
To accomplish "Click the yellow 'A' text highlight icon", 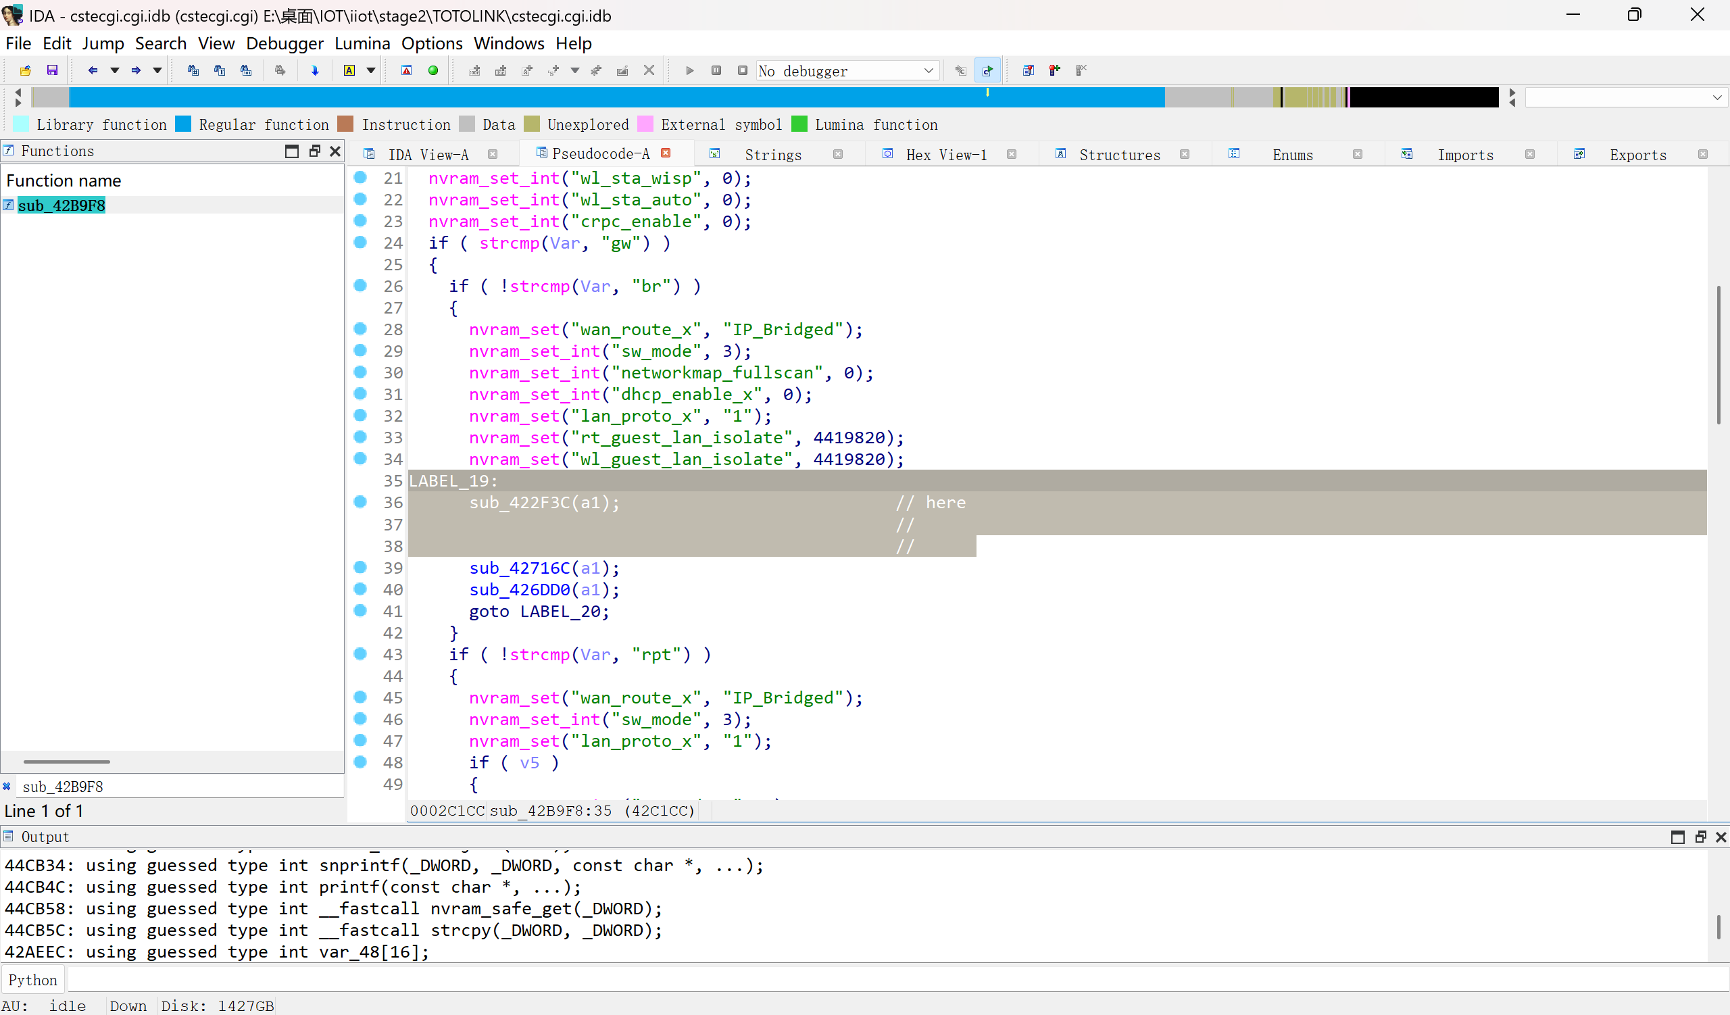I will click(349, 70).
